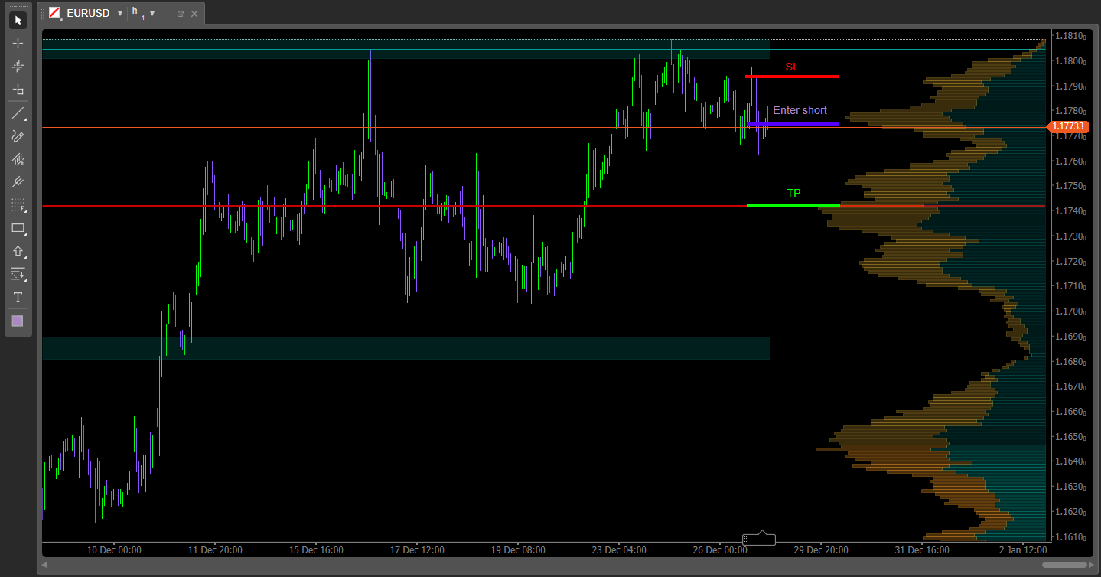Viewport: 1101px width, 577px height.
Task: Select the text label tool
Action: 18,297
